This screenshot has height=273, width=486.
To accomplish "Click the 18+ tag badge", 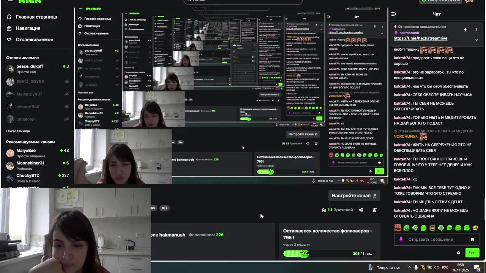I will (164, 208).
